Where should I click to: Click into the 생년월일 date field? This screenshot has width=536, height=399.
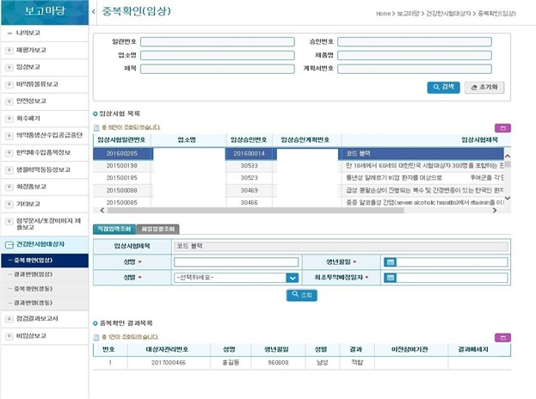(x=452, y=262)
